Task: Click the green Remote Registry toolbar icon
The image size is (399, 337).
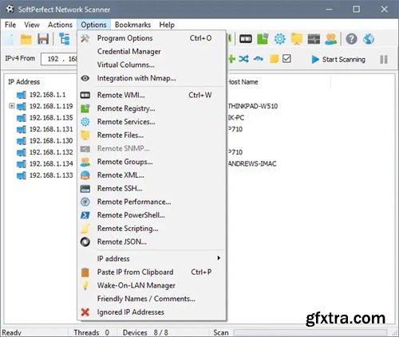Action: click(x=263, y=39)
